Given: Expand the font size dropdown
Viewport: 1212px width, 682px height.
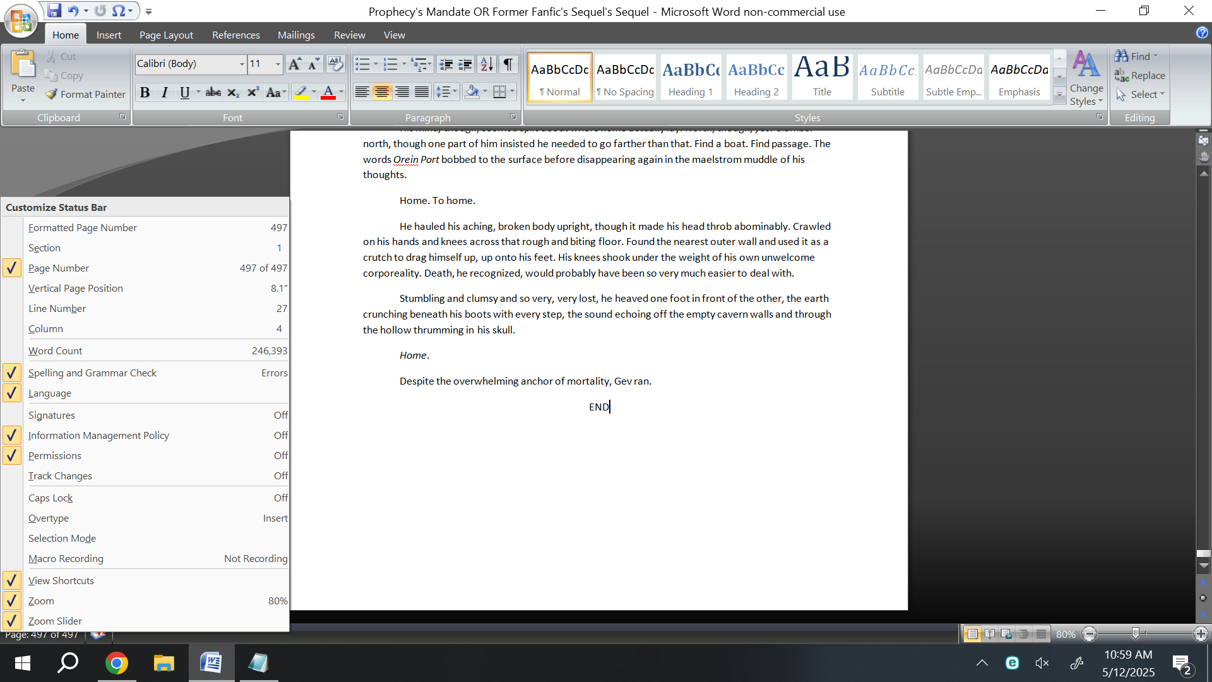Looking at the screenshot, I should 278,64.
